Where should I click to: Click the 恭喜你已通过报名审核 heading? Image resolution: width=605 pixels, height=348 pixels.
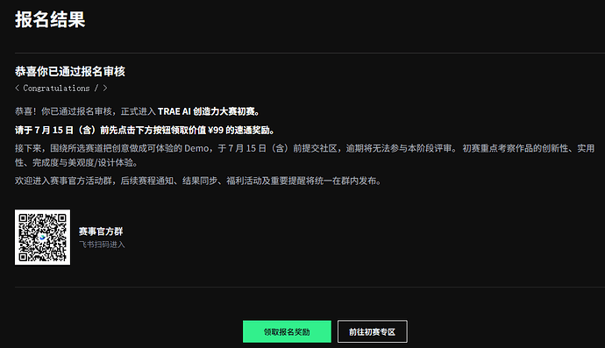pos(70,71)
